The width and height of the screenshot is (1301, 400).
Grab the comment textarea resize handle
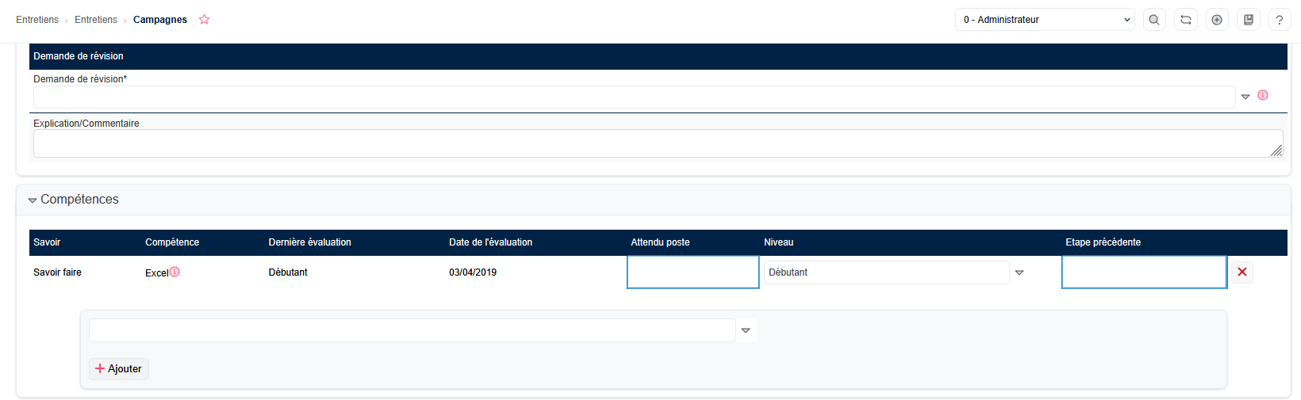coord(1276,150)
